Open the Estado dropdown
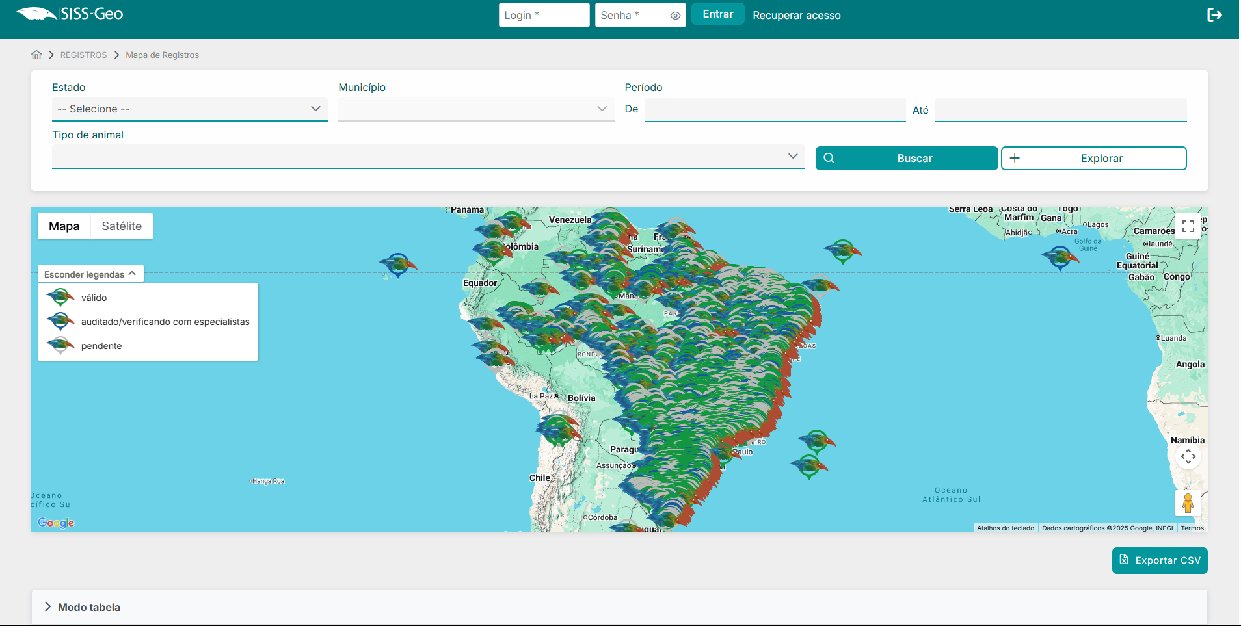1241x626 pixels. coord(189,109)
